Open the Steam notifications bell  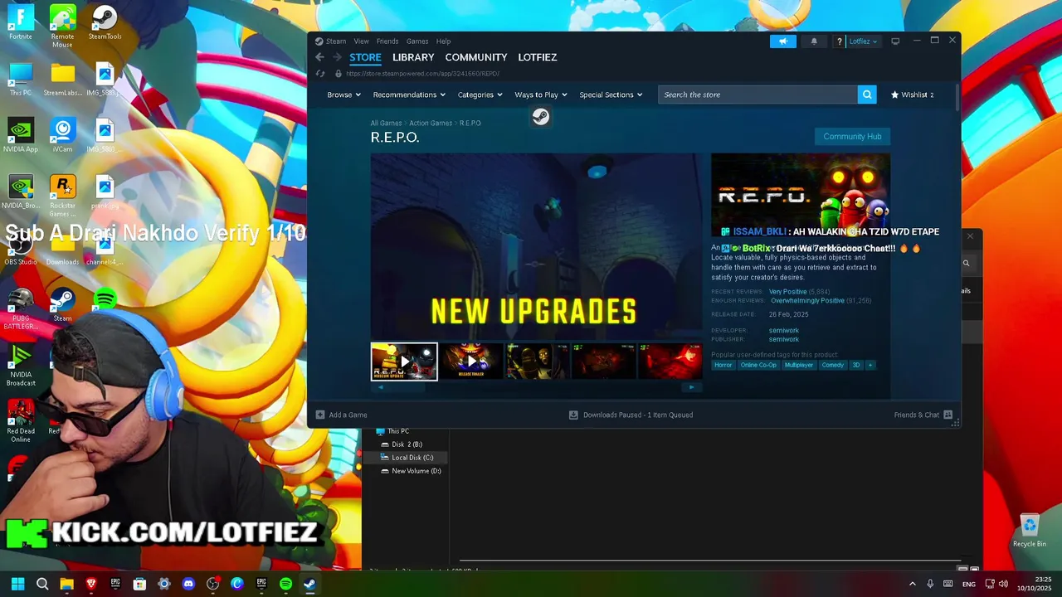coord(814,41)
